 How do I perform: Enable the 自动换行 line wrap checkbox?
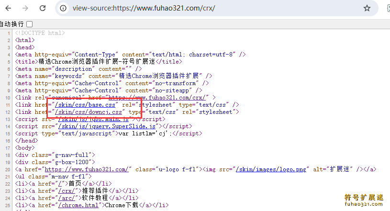coord(29,24)
